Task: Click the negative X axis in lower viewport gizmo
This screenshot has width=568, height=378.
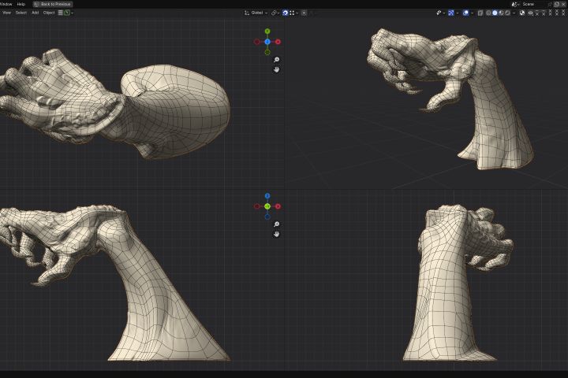Action: pos(257,206)
